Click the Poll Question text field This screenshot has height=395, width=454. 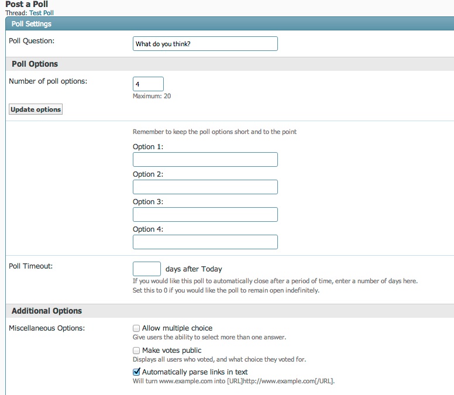[x=205, y=44]
